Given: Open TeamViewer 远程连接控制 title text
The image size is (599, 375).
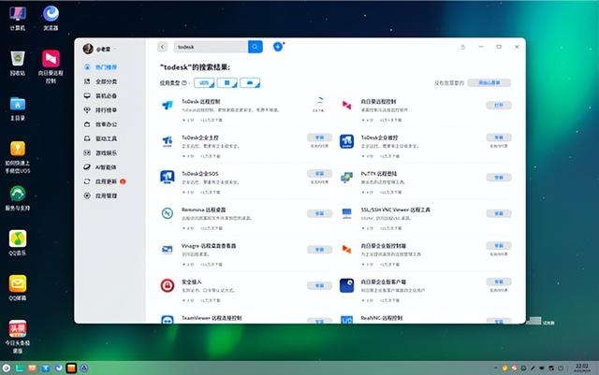Looking at the screenshot, I should [212, 318].
